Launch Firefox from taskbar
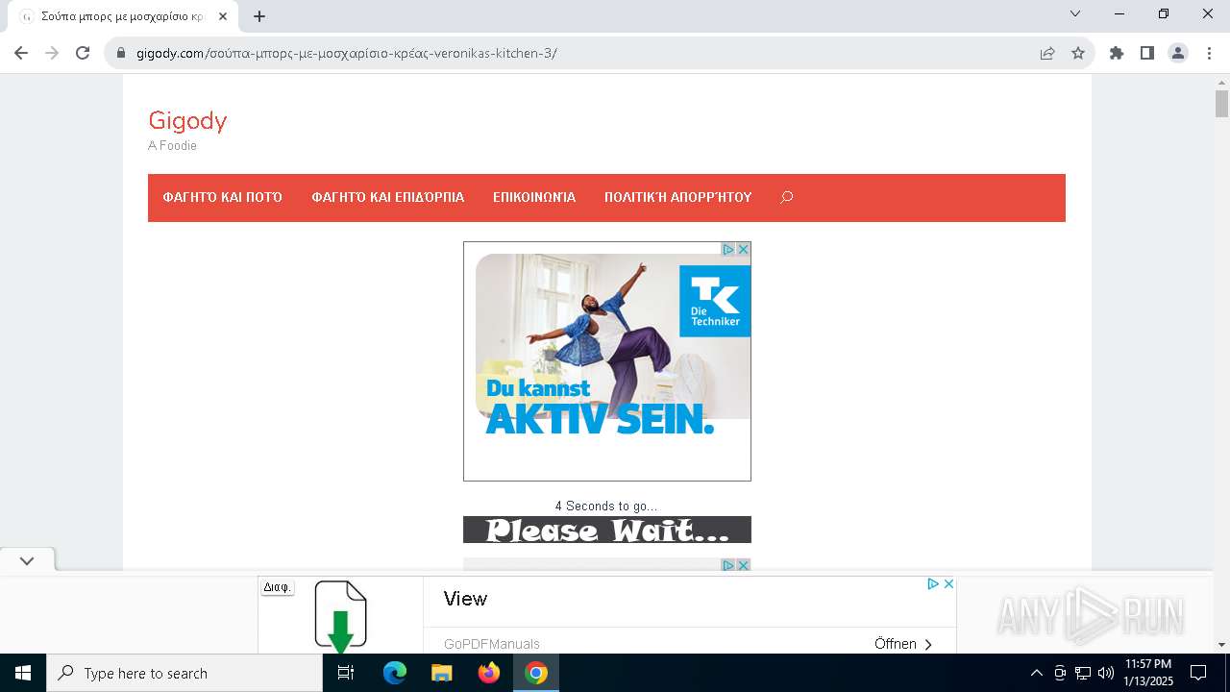 click(x=489, y=673)
